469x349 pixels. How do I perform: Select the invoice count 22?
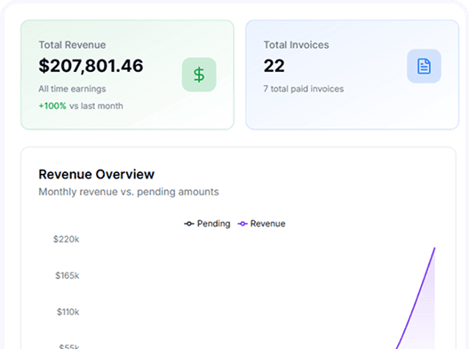tap(274, 66)
